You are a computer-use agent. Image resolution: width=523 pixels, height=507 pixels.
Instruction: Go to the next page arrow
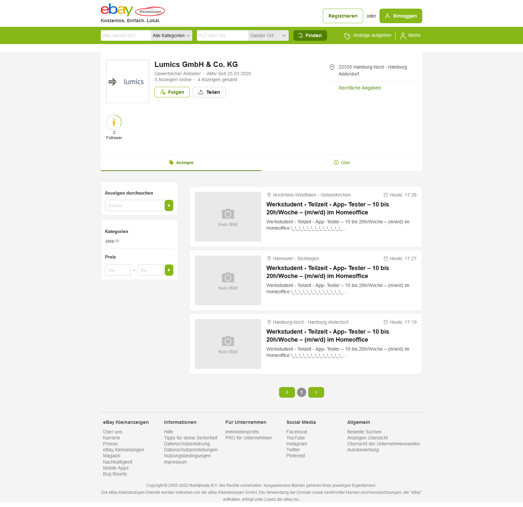click(316, 392)
